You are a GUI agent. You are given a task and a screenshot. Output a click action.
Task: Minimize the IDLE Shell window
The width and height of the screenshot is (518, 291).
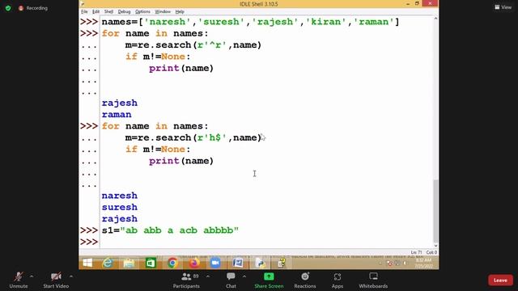[408, 3]
